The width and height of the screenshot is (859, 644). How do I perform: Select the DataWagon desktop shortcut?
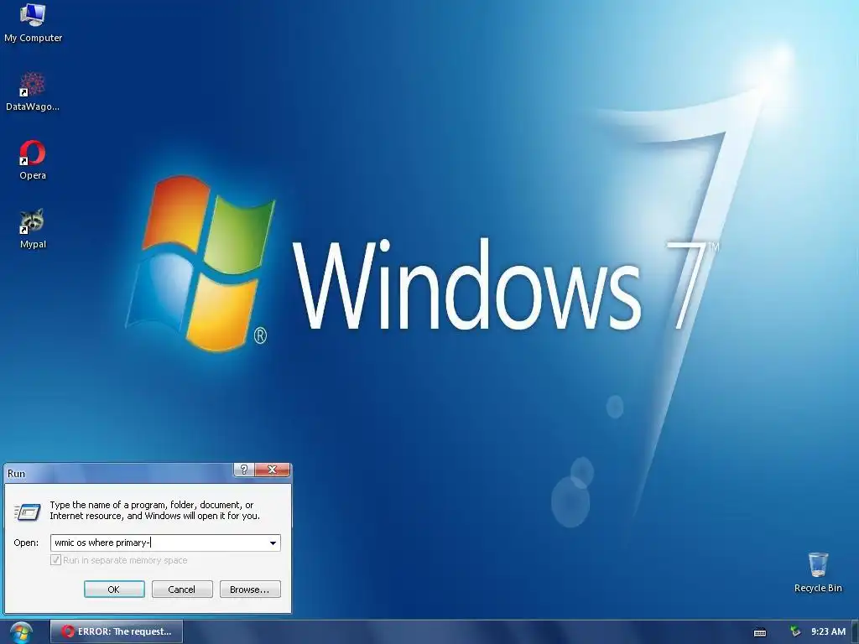[33, 91]
